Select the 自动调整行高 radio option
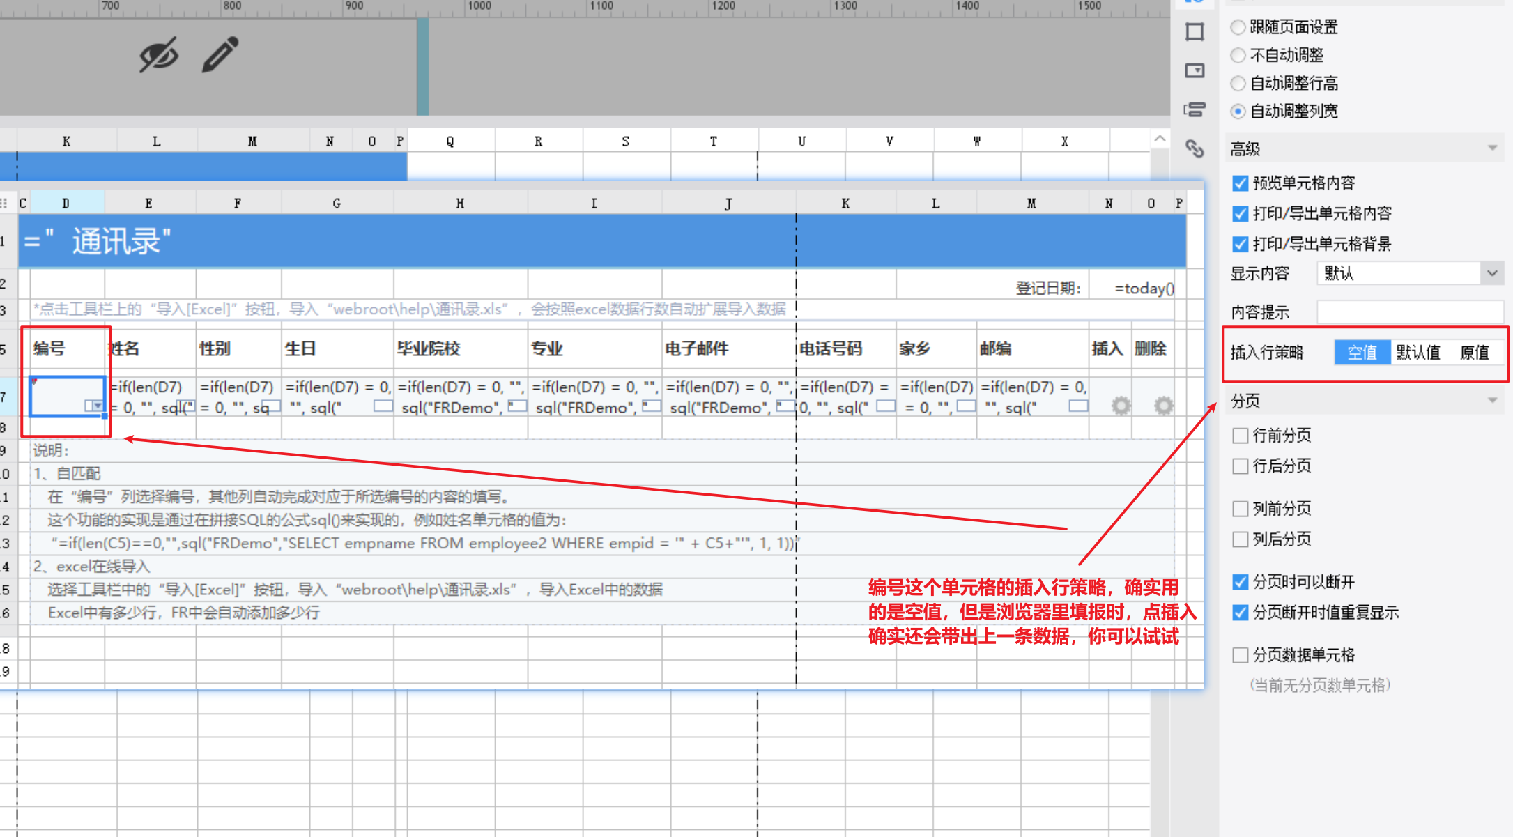The height and width of the screenshot is (837, 1513). click(x=1238, y=84)
